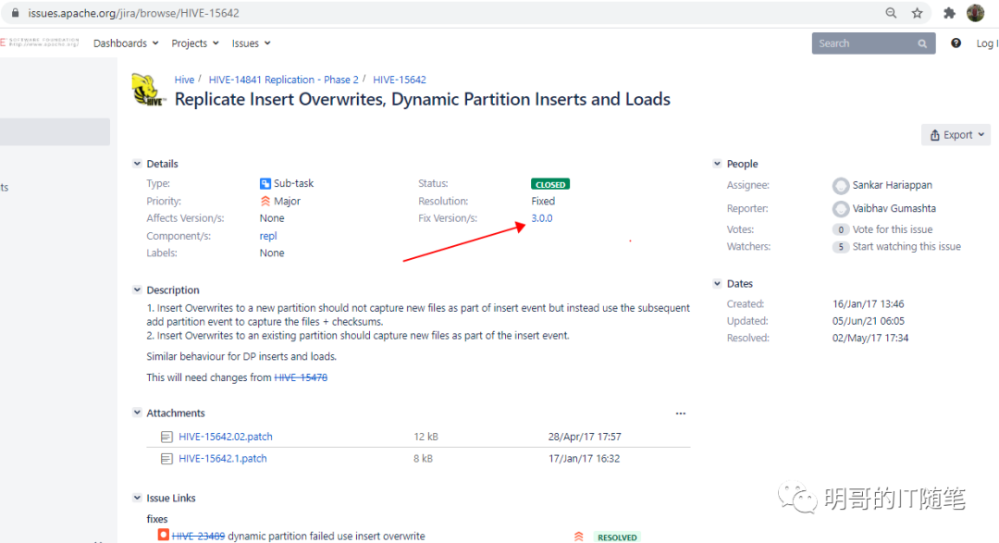
Task: Open the Attachments three-dot options menu
Action: point(681,413)
